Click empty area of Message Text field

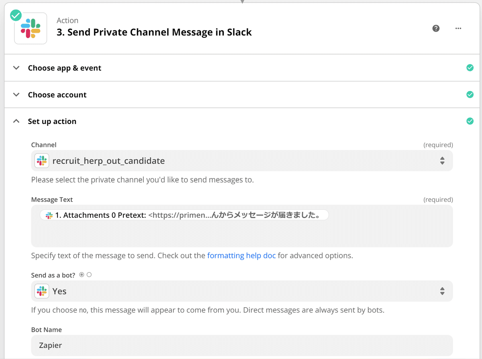(x=242, y=235)
